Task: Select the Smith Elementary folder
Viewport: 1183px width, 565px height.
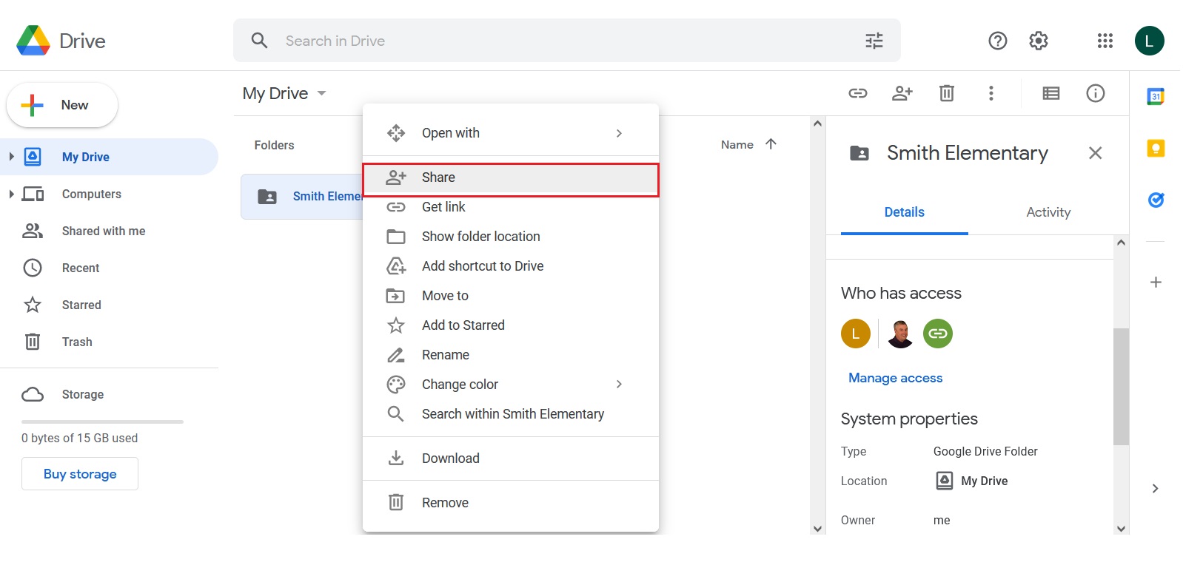Action: [302, 197]
